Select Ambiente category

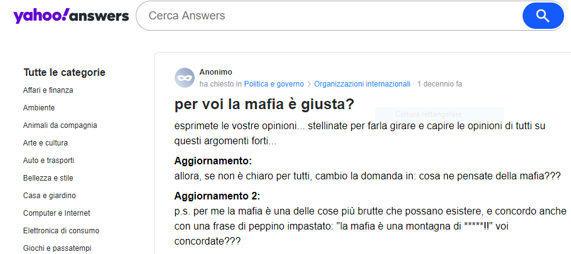pos(39,108)
